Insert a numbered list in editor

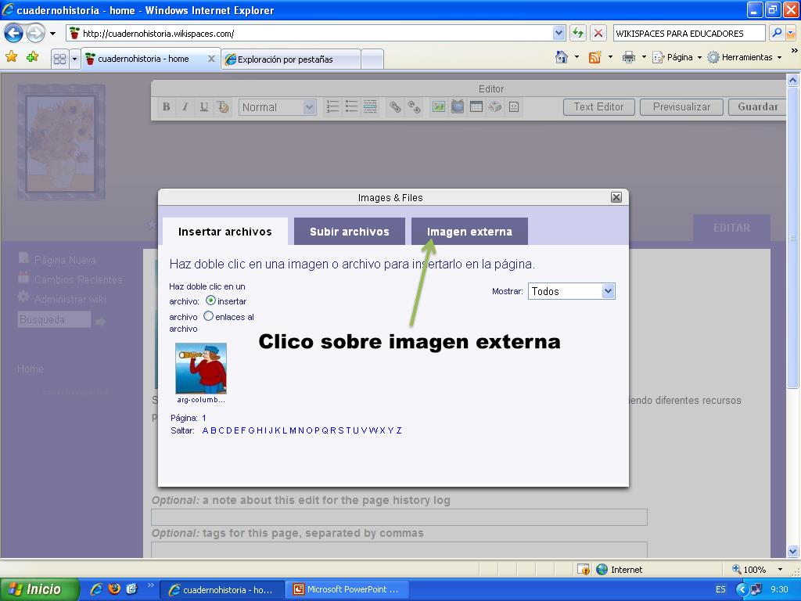coord(332,106)
